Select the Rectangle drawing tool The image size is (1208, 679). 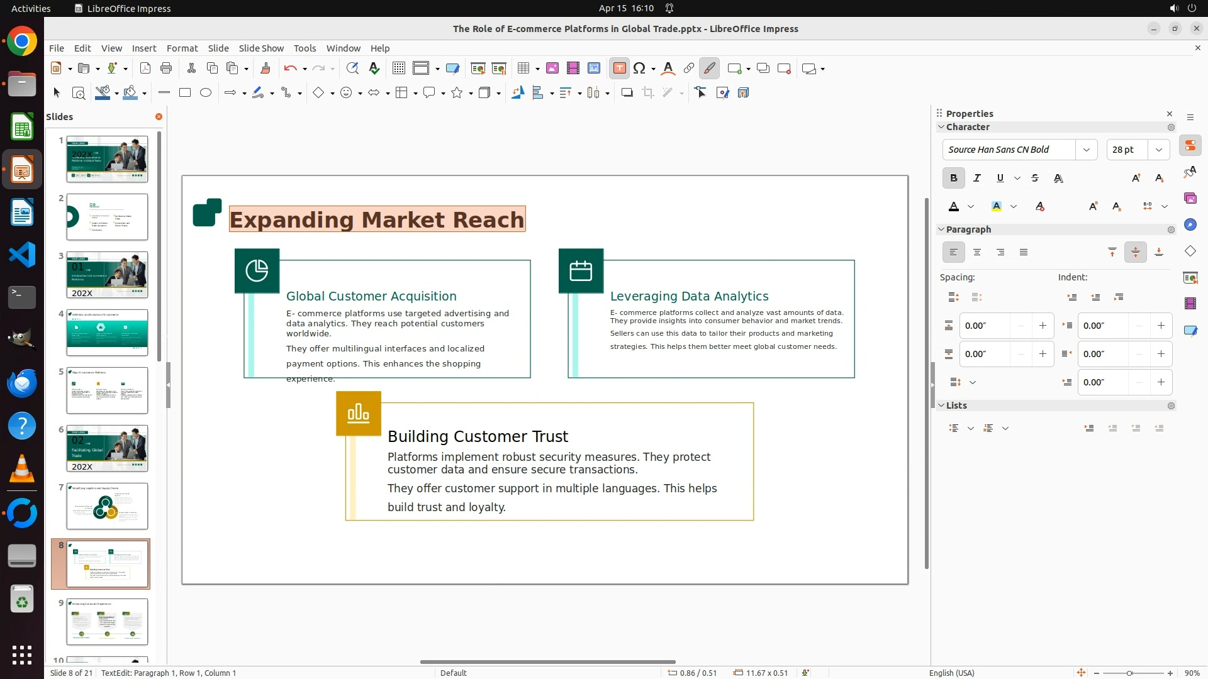click(185, 93)
